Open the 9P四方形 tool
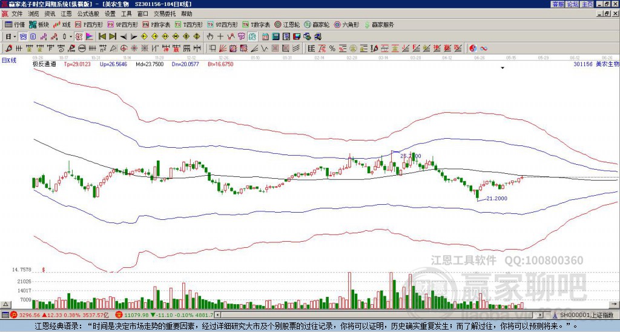Viewport: 620px width, 332px height. click(x=123, y=24)
